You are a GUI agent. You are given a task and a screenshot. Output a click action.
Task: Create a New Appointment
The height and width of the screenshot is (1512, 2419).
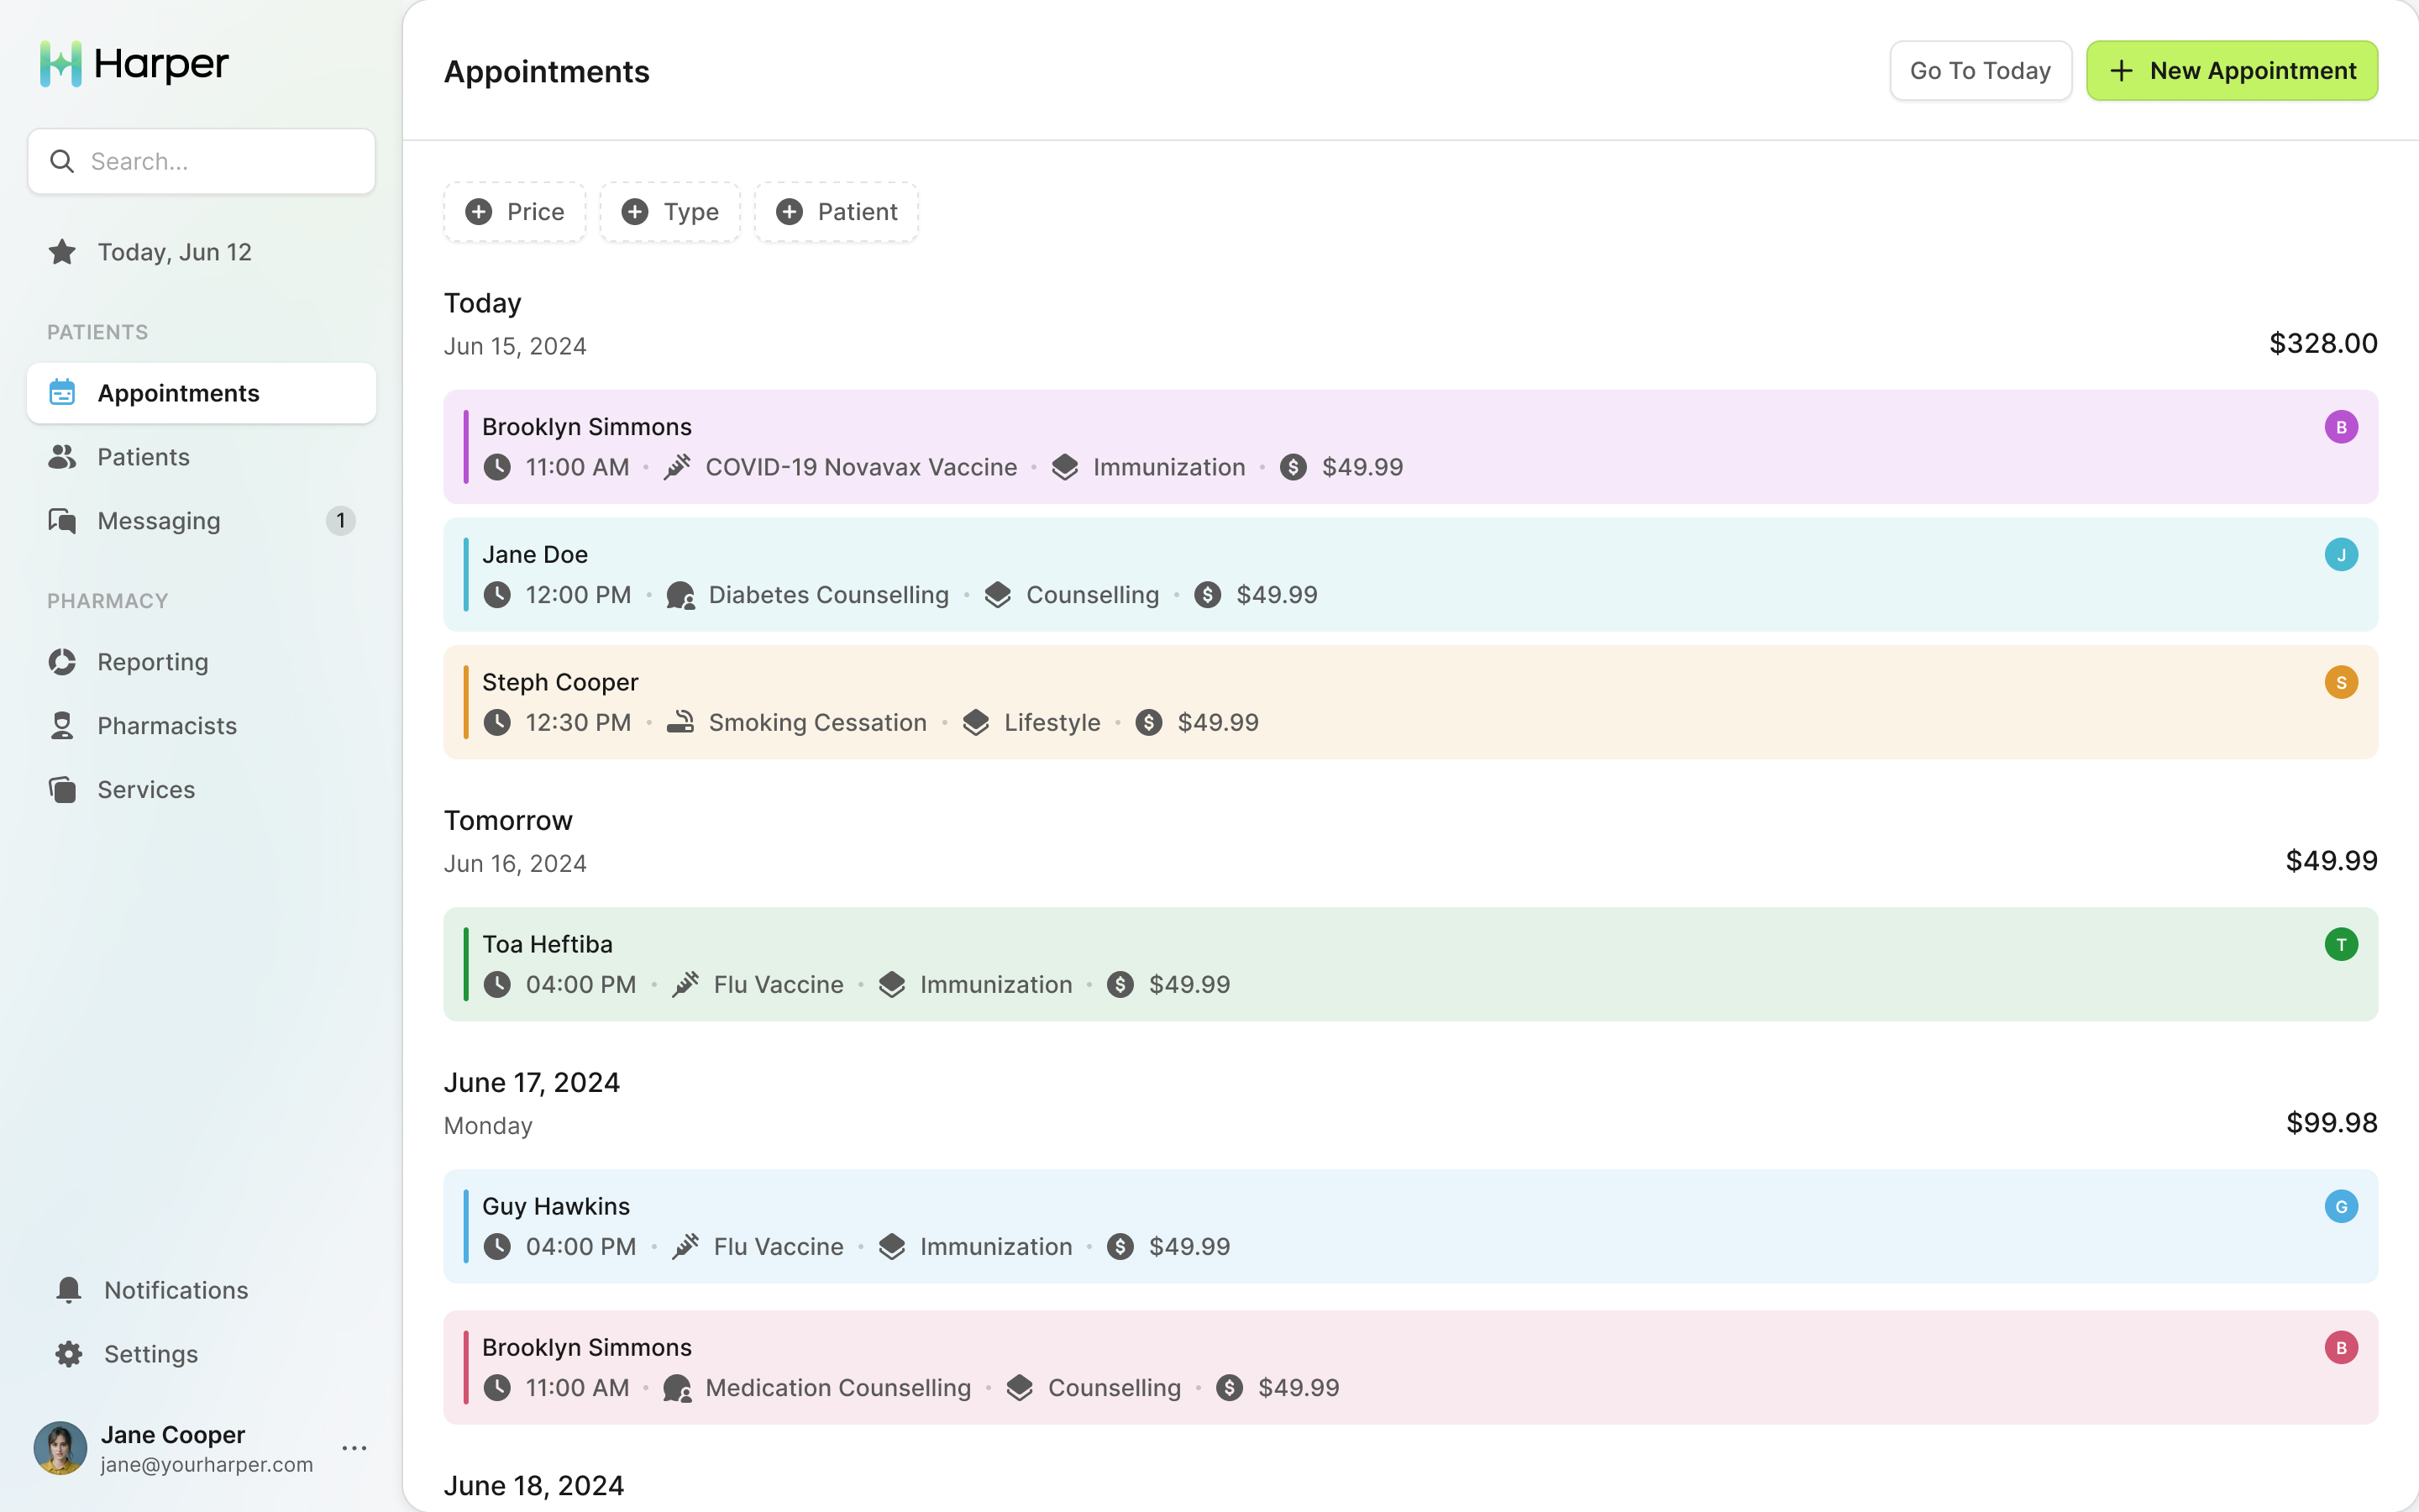[x=2232, y=71]
